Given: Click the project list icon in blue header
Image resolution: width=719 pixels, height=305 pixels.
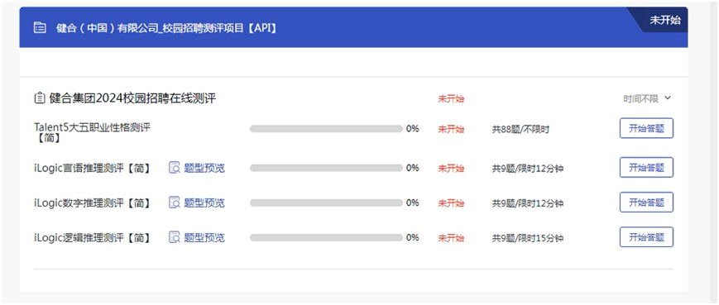Looking at the screenshot, I should tap(40, 28).
